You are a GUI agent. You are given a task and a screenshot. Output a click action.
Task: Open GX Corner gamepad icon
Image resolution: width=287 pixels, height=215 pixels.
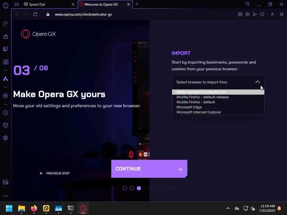(x=17, y=4)
